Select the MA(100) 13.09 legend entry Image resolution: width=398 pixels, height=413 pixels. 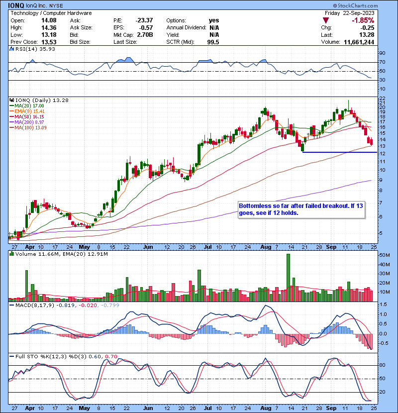point(28,128)
